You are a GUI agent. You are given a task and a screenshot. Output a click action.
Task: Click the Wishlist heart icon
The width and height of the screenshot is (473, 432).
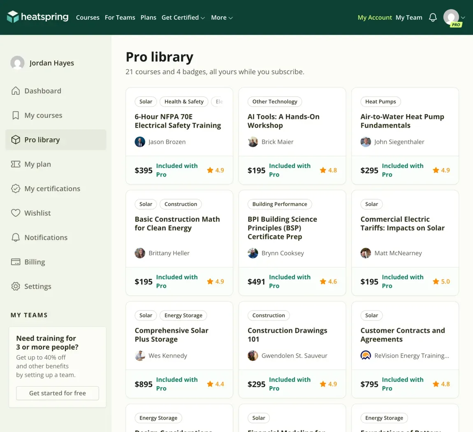tap(16, 213)
